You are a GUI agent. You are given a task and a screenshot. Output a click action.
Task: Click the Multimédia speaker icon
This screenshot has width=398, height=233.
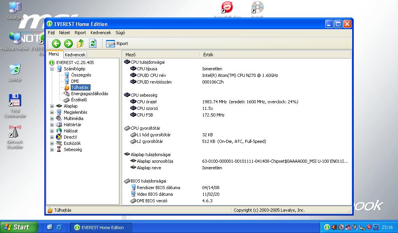tap(59, 118)
